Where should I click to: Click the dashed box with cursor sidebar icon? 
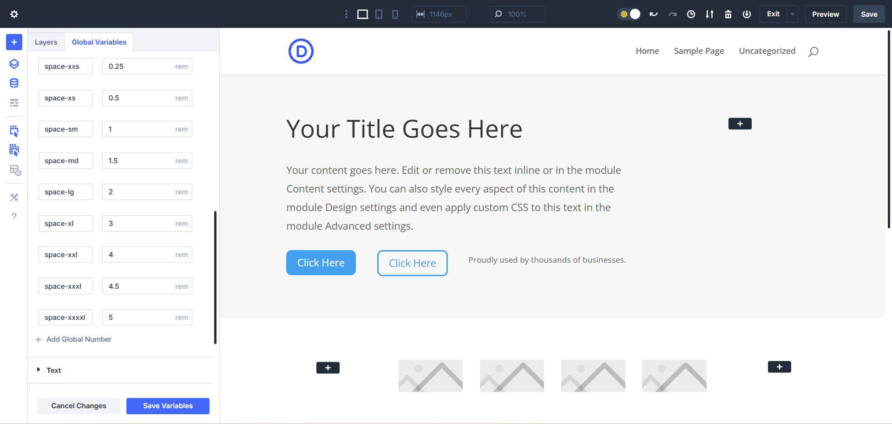(x=14, y=131)
